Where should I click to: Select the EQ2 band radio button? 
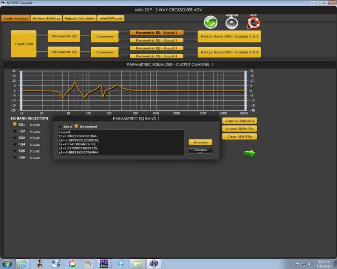[15, 131]
